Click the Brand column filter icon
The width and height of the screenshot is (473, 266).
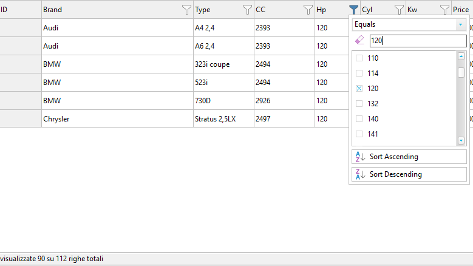point(186,10)
